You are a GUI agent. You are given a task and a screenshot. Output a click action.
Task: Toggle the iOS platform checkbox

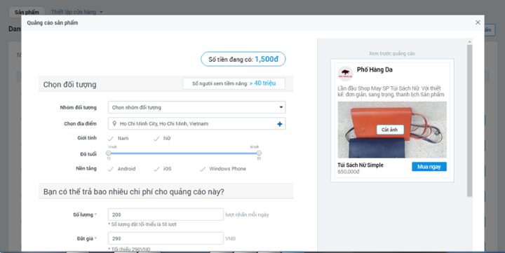tap(156, 169)
